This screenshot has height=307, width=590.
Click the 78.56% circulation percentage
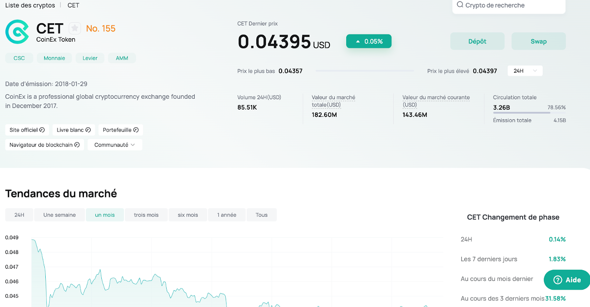[557, 107]
